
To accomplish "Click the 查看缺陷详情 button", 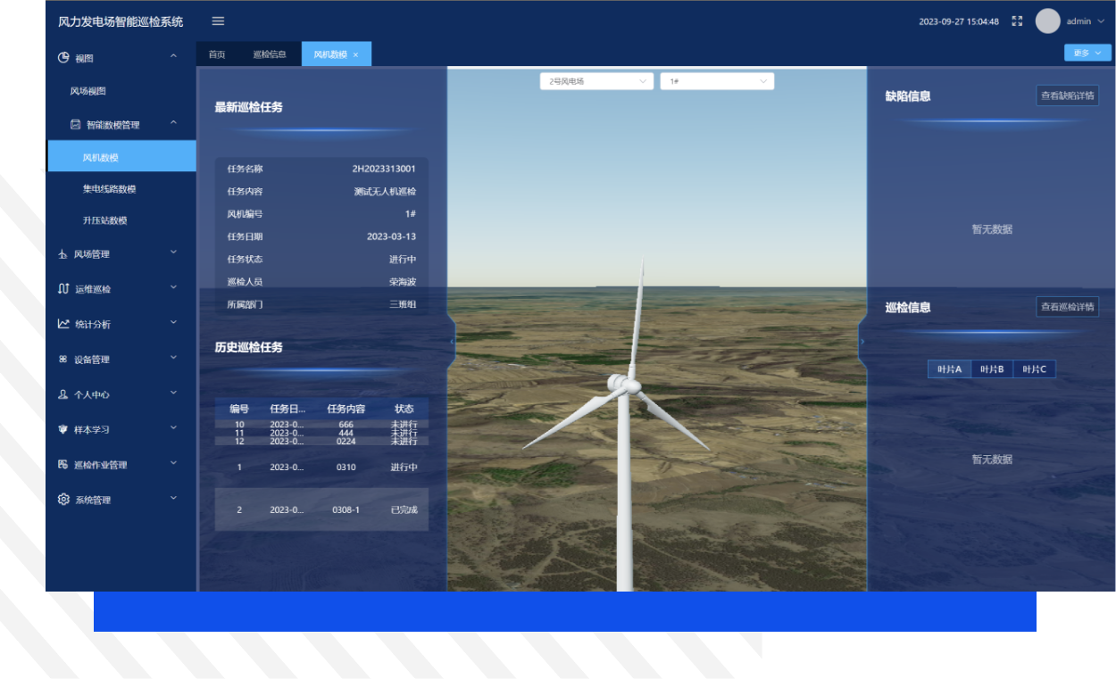I will click(x=1067, y=95).
